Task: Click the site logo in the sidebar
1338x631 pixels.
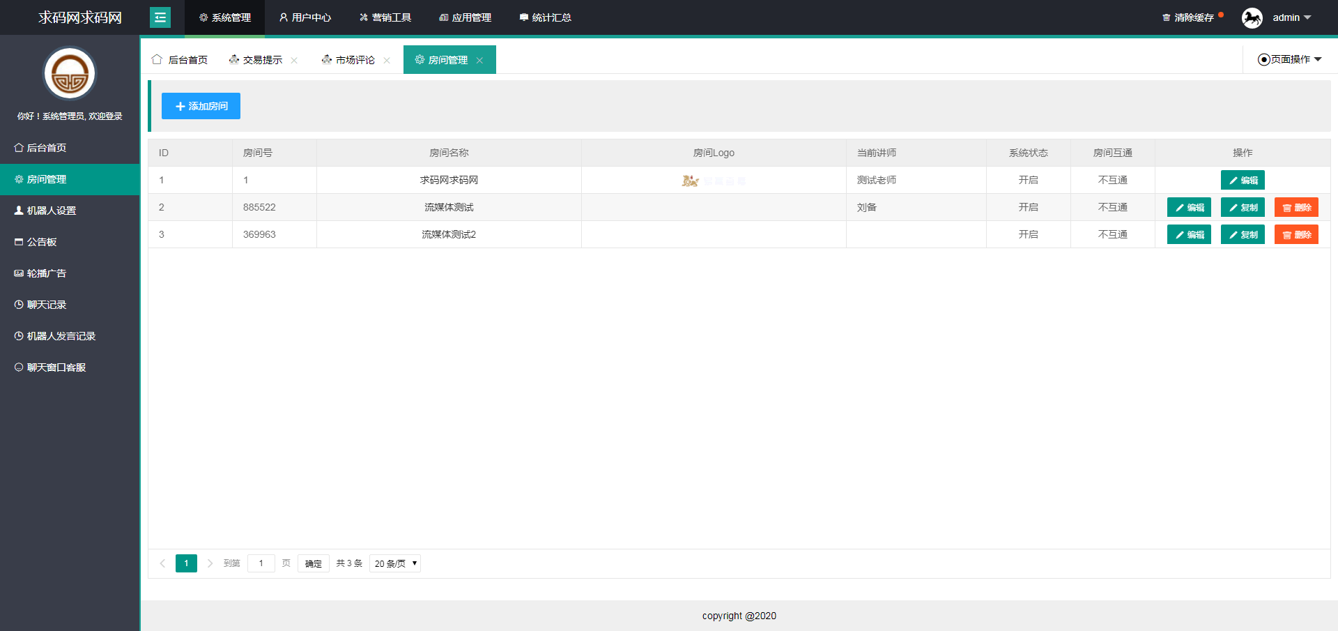Action: click(x=70, y=74)
